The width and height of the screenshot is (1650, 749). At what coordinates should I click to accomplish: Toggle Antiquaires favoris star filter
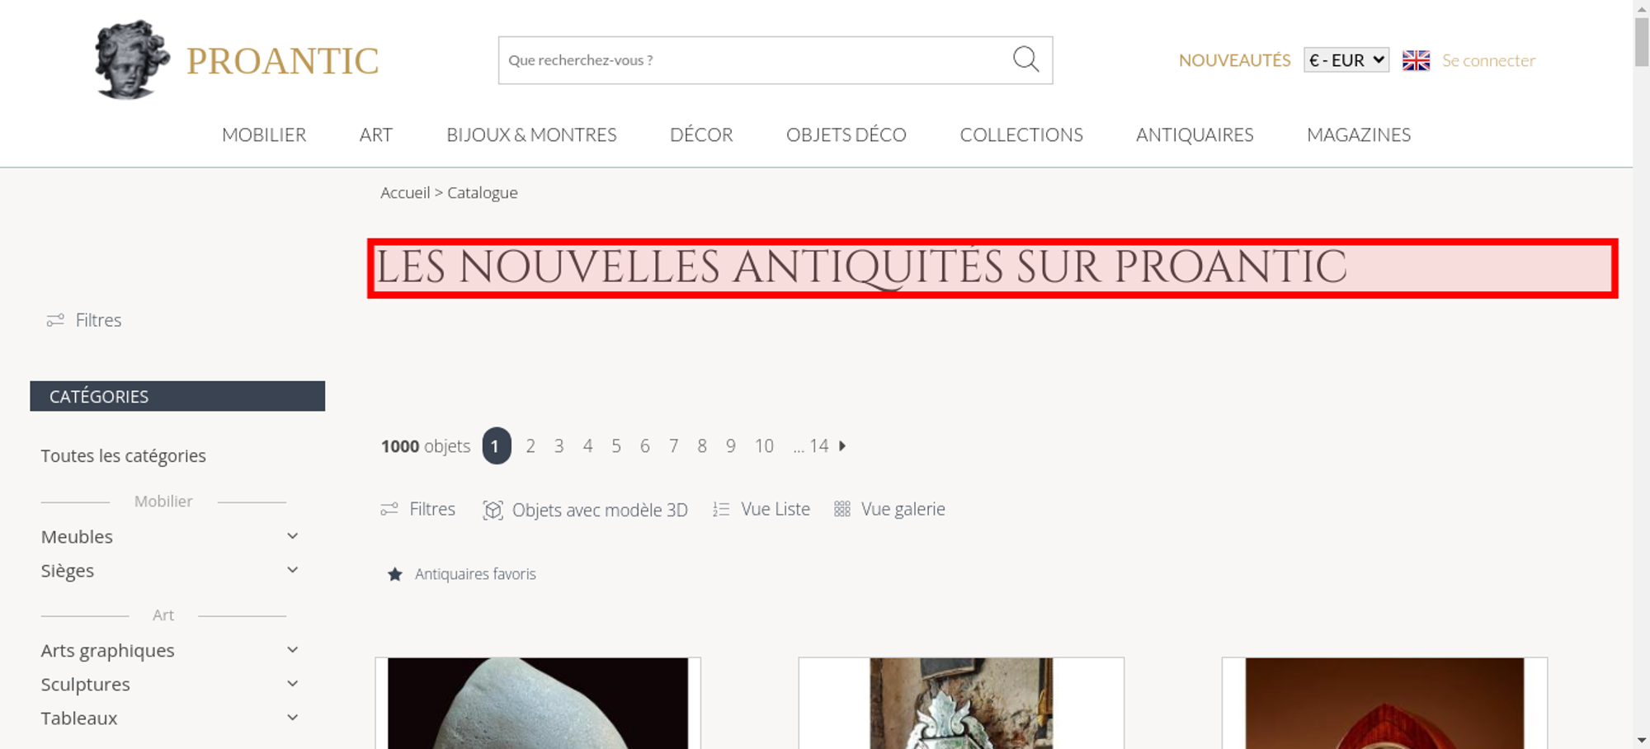395,574
